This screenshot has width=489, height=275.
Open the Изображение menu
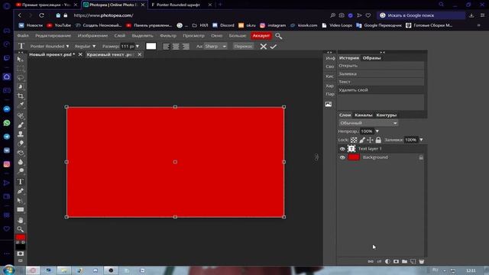[x=92, y=36]
